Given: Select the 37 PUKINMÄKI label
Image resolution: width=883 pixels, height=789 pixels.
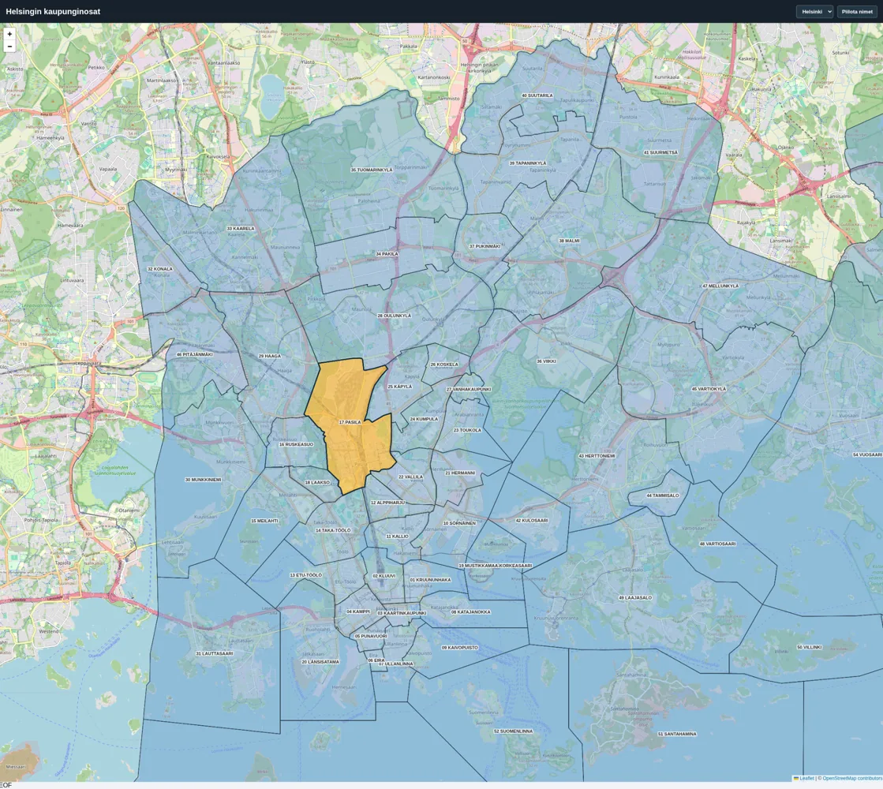Looking at the screenshot, I should click(485, 246).
